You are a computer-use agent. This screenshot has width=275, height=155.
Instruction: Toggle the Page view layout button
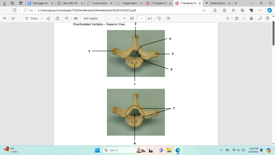pos(168,18)
